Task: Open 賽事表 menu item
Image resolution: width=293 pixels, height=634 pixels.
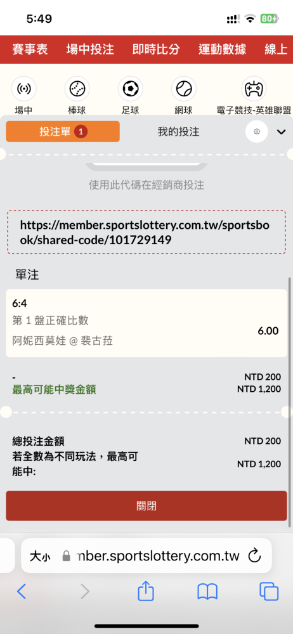Action: click(30, 49)
